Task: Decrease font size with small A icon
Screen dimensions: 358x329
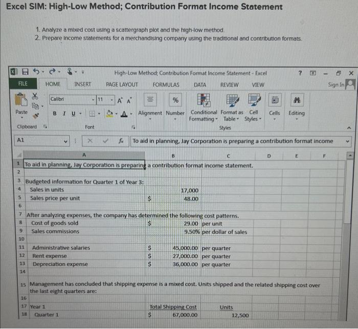Action: point(129,101)
